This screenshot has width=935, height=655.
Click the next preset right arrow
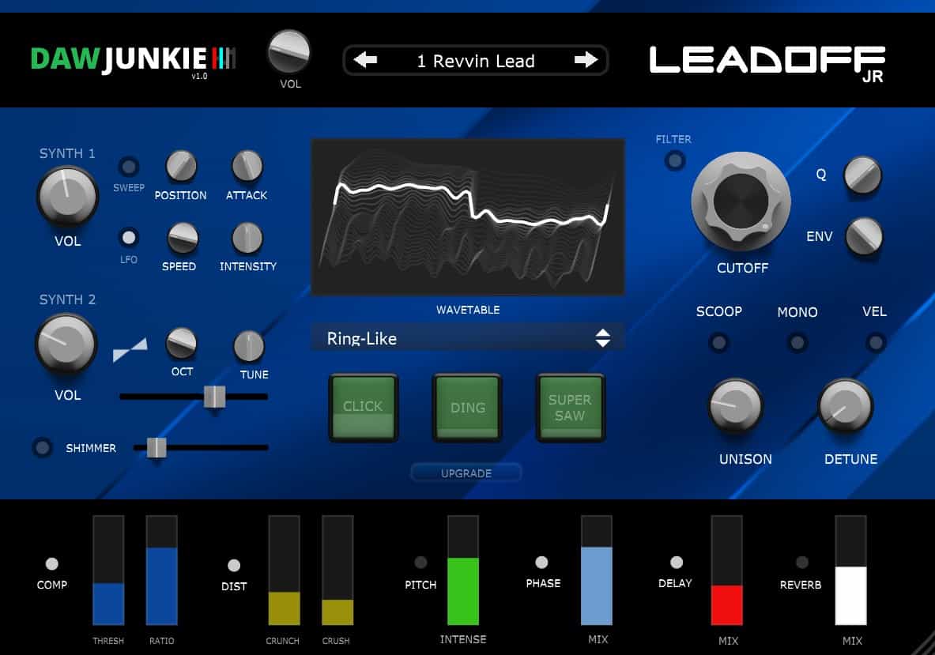[586, 61]
